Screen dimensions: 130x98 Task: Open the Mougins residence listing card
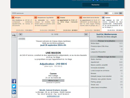[22, 24]
